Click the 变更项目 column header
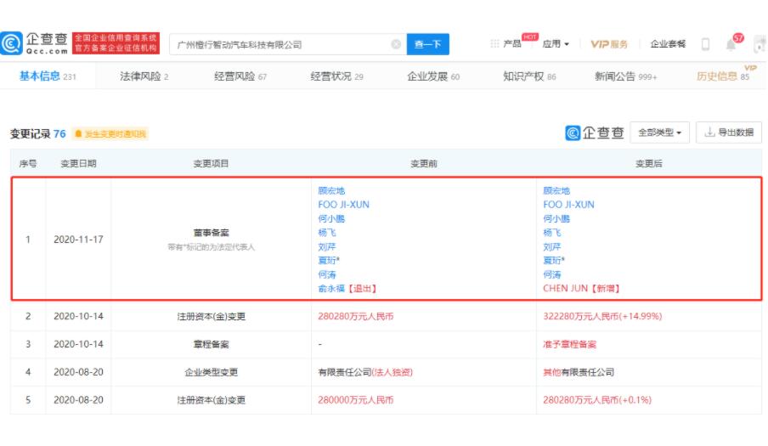Viewport: 768px width, 446px height. tap(211, 163)
